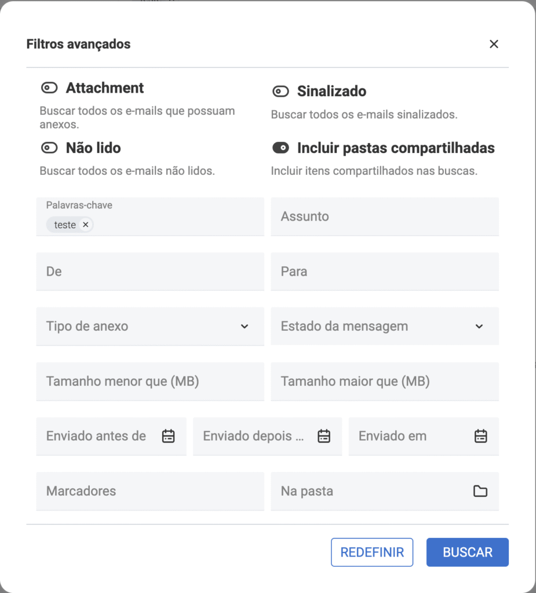Select the Para recipient field
Screen dimensions: 536x593
(x=384, y=272)
